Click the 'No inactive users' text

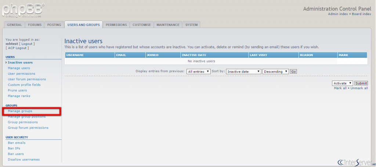click(201, 61)
